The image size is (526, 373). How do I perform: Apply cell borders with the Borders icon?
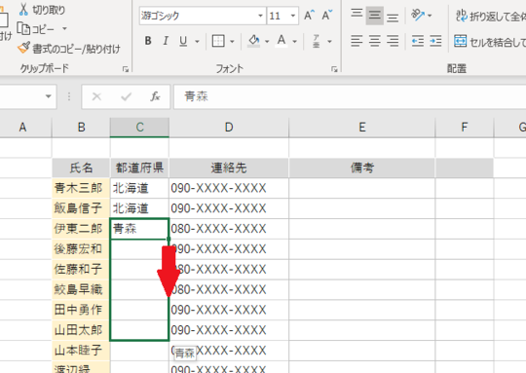[x=218, y=41]
